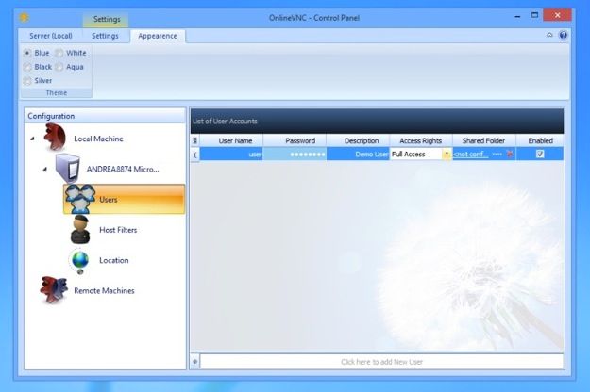590x392 pixels.
Task: Select the Aqua theme radio button
Action: point(59,67)
